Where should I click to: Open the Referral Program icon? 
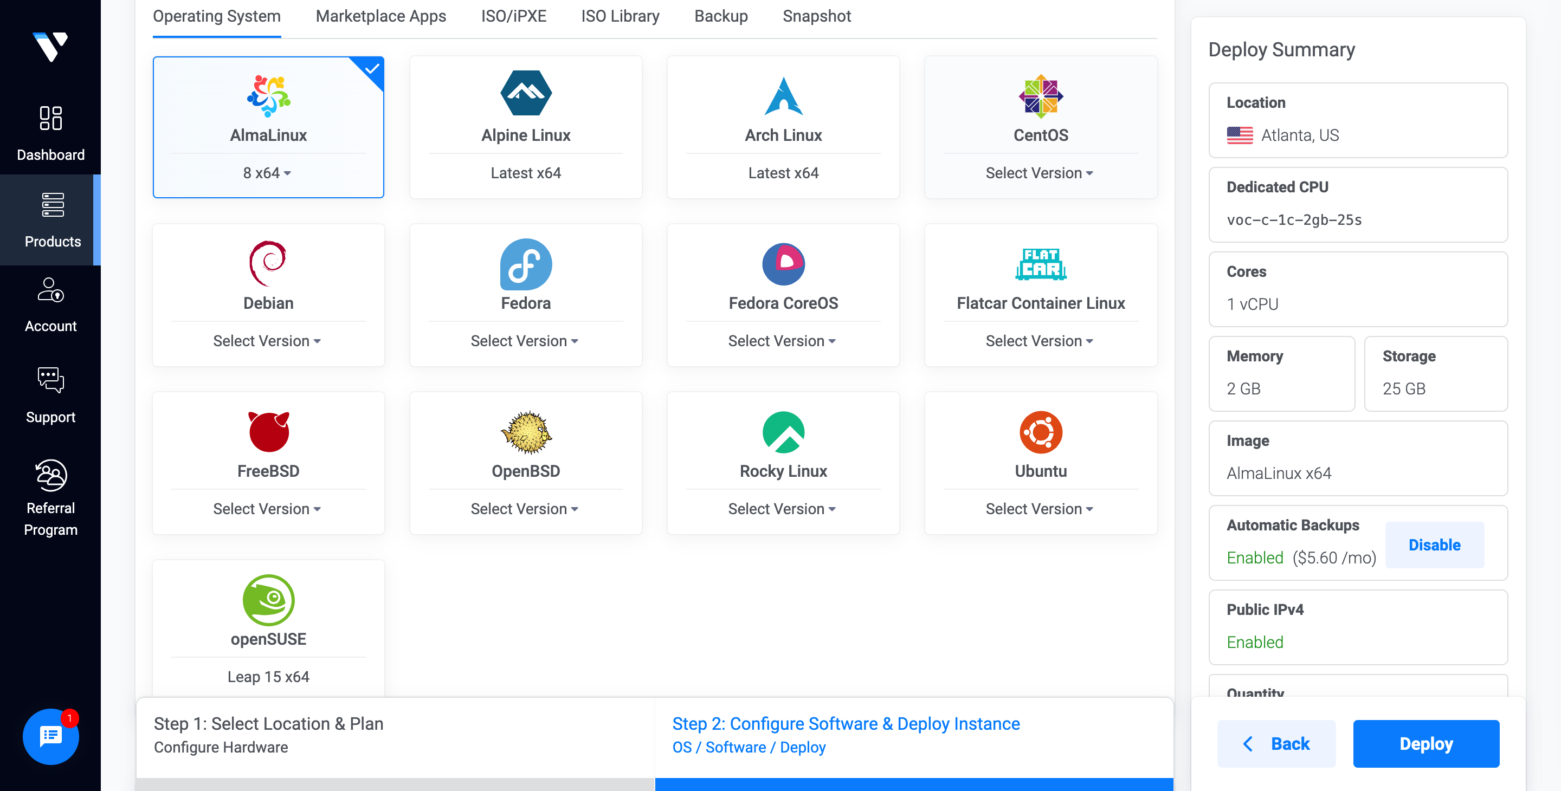(51, 475)
